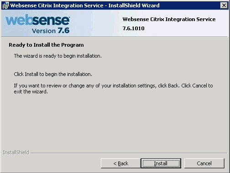The image size is (230, 173).
Task: Click the InstallShield Wizard part of the title
Action: click(134, 5)
